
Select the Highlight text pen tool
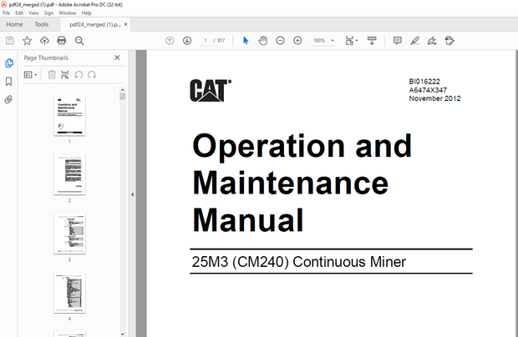click(415, 41)
